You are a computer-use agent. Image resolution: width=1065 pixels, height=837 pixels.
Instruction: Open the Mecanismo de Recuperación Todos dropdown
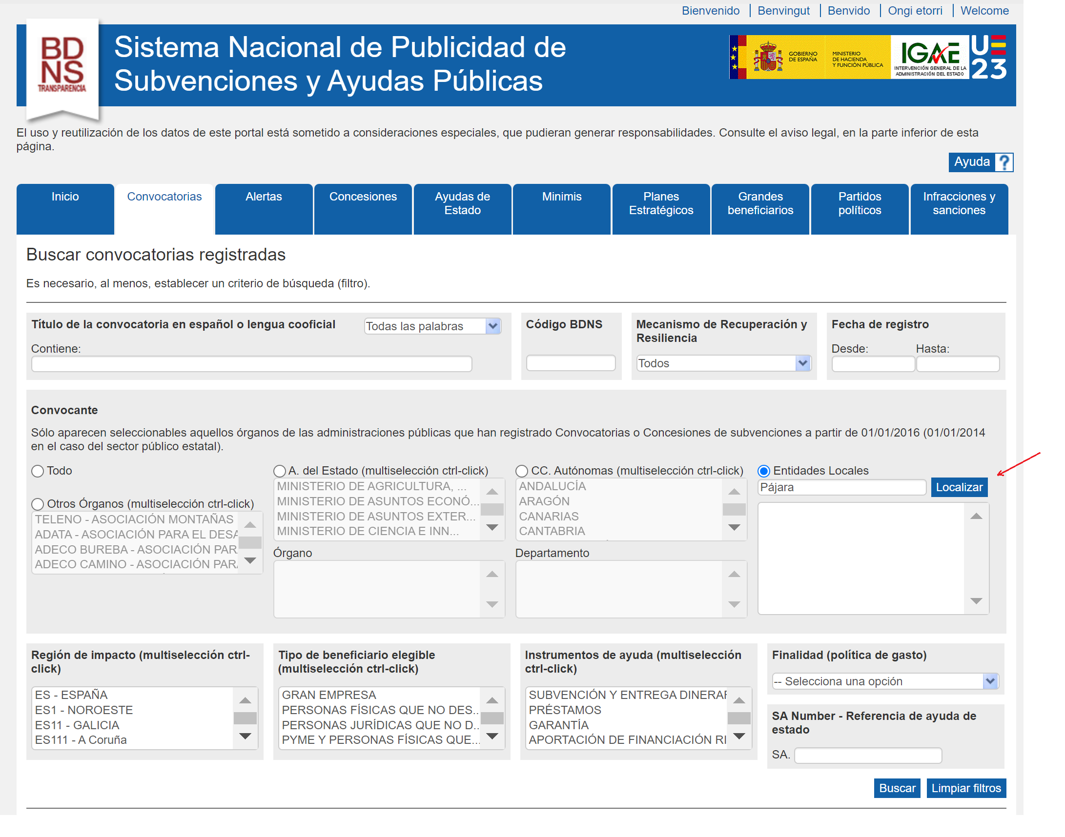pos(724,363)
